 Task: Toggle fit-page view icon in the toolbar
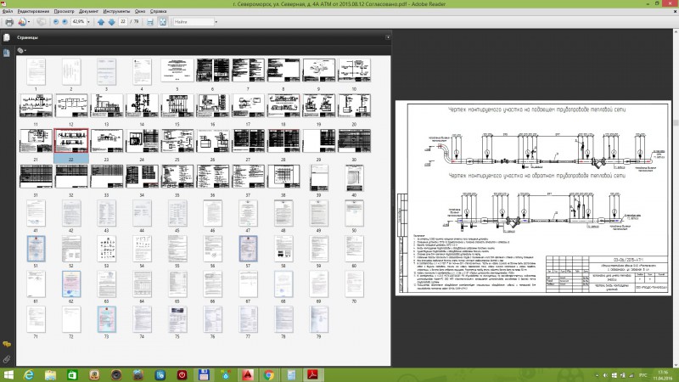tap(163, 22)
